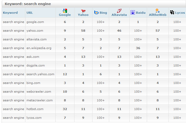Click the Bing column header label
Image resolution: width=186 pixels, height=123 pixels.
(103, 13)
